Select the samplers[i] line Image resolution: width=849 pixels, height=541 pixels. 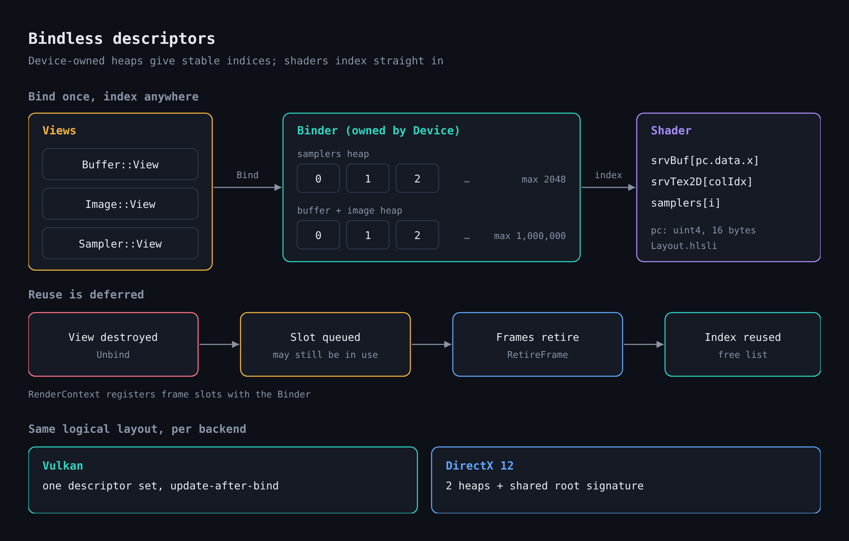pos(686,203)
